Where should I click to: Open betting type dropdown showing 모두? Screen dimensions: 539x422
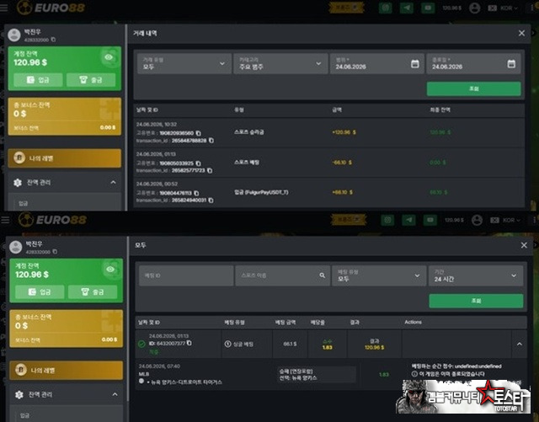[379, 275]
